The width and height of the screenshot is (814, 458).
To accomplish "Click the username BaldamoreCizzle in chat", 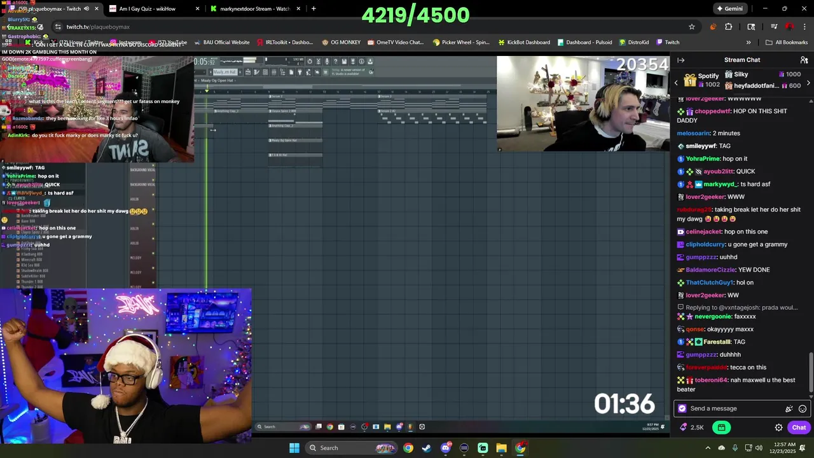I will coord(710,270).
